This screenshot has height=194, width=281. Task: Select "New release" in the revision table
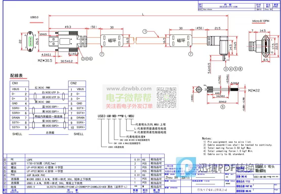[208, 9]
